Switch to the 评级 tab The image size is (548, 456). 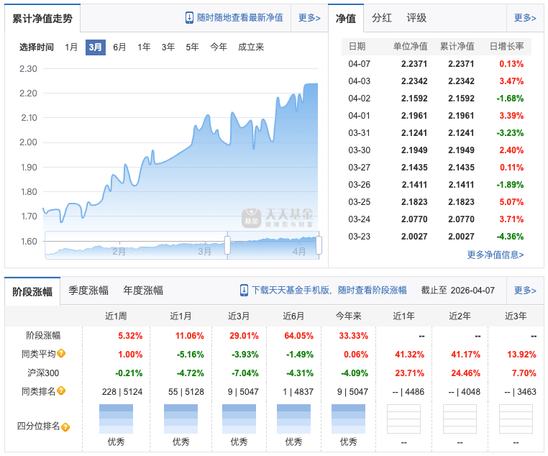pos(416,18)
